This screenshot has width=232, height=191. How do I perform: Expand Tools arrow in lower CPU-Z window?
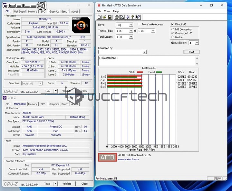tap(55, 184)
